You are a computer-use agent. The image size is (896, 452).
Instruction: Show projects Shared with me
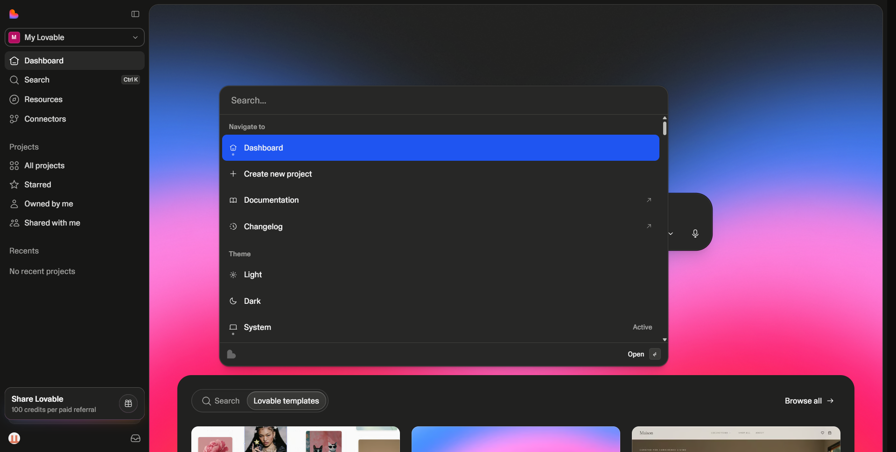click(75, 223)
